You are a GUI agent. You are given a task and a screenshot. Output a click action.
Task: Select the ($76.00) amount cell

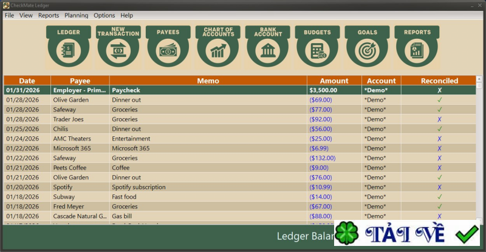click(334, 177)
